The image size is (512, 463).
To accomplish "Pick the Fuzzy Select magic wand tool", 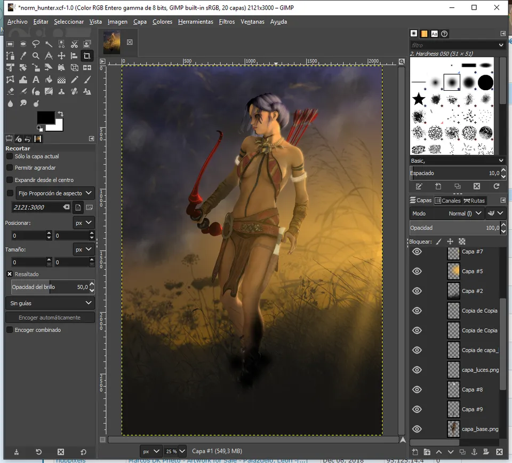I will point(49,44).
